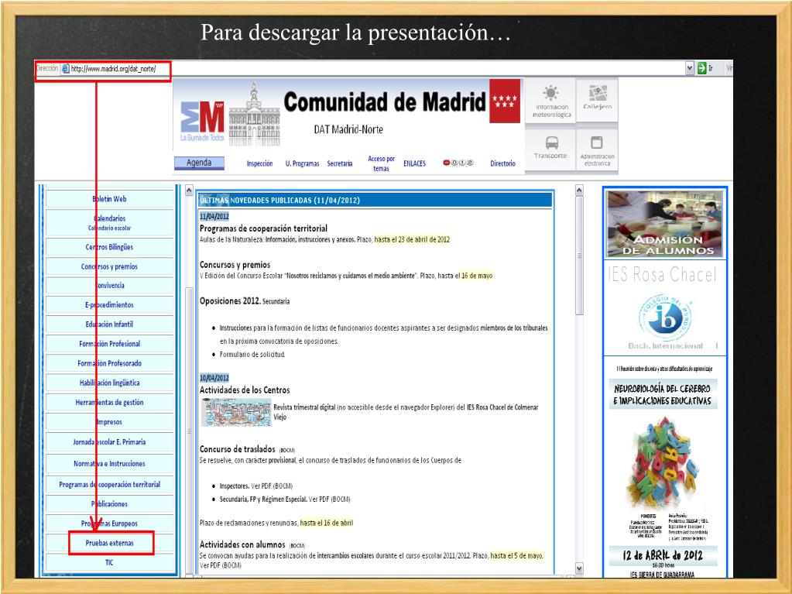Open Neurobiología del cerebro event poster

[x=665, y=467]
